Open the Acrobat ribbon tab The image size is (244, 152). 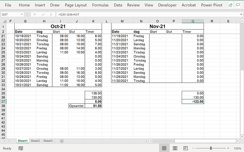coord(189,5)
